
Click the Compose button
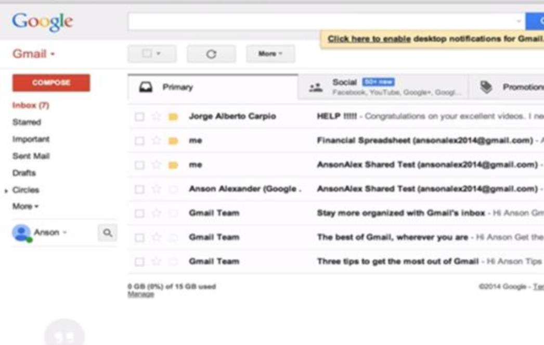click(x=51, y=83)
